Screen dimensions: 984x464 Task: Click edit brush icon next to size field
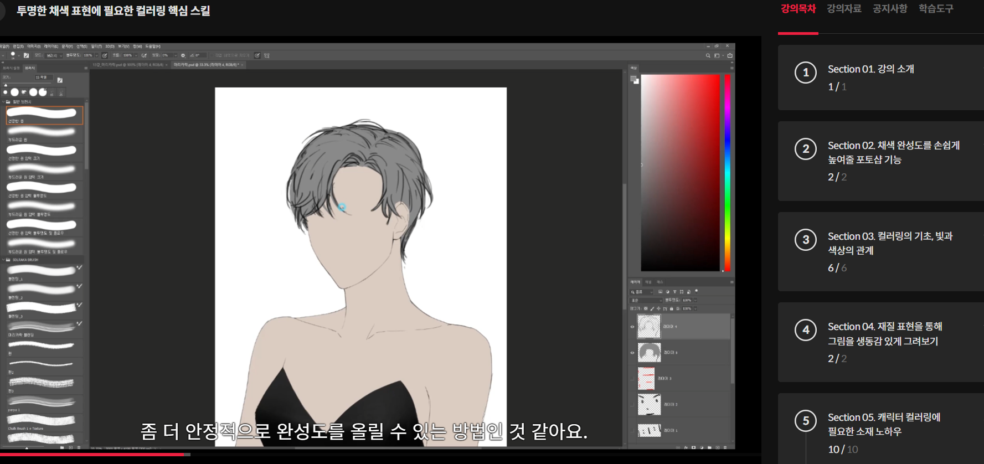coord(60,80)
